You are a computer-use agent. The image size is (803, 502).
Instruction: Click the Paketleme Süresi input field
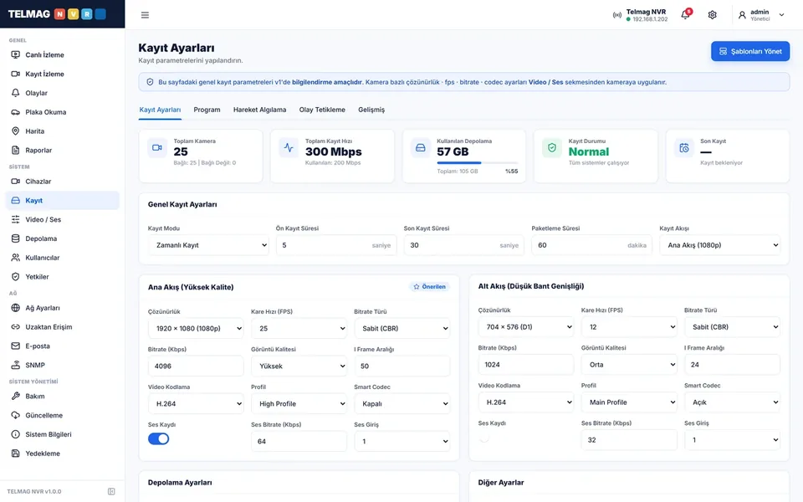[x=591, y=245]
